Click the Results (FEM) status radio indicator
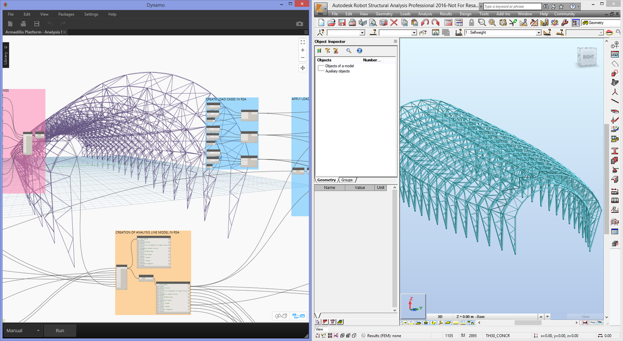 click(x=363, y=336)
